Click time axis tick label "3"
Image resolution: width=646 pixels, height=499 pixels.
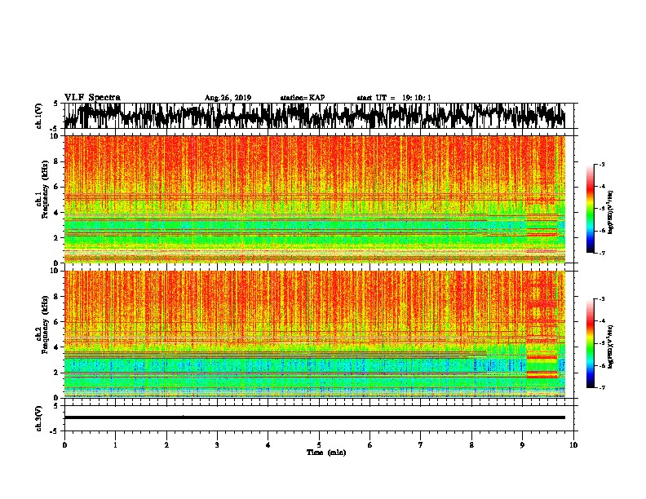coord(217,445)
